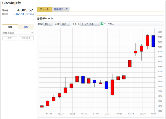Open the 足種 週足 dropdown
The image size is (166, 119).
coord(65,24)
